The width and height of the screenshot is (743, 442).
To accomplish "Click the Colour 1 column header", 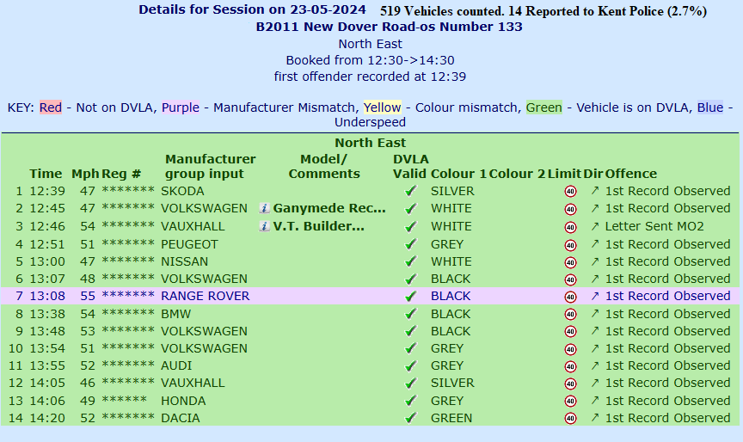I will click(458, 174).
